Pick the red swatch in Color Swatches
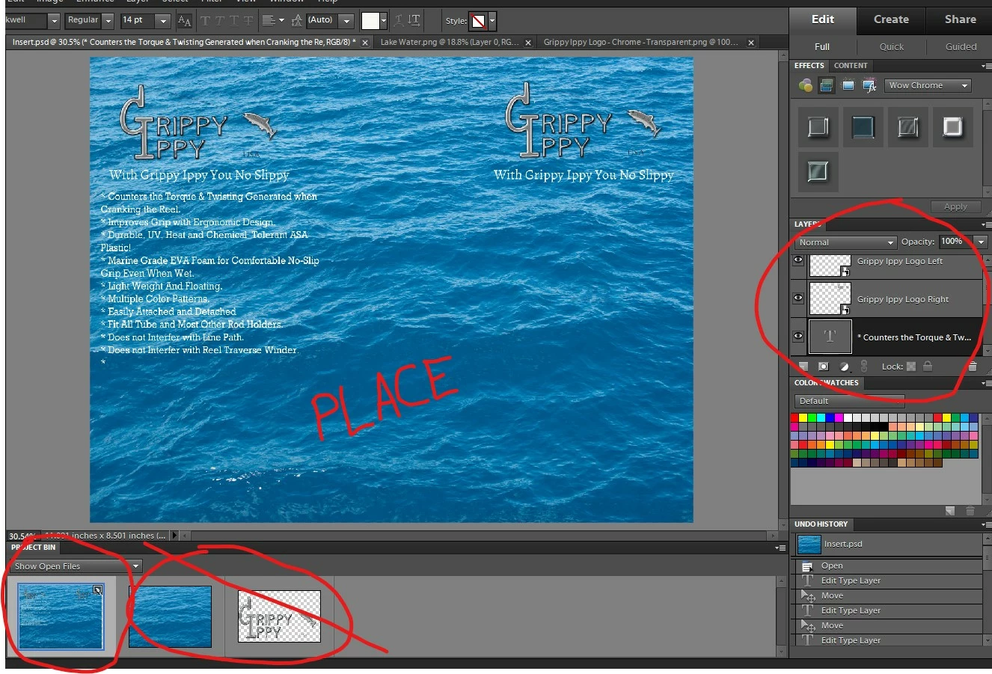Viewport: 992px width, 674px height. [x=795, y=418]
